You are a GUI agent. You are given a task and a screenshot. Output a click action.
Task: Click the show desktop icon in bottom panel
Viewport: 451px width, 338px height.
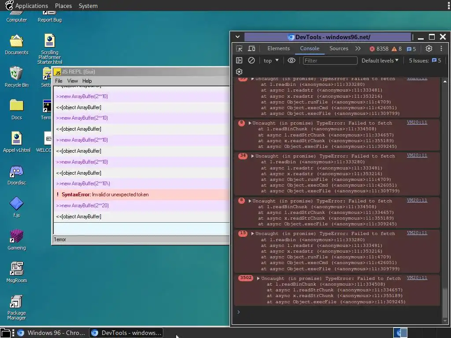[x=5, y=333]
